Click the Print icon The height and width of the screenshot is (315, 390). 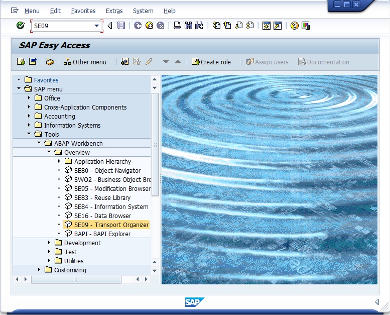(x=177, y=26)
